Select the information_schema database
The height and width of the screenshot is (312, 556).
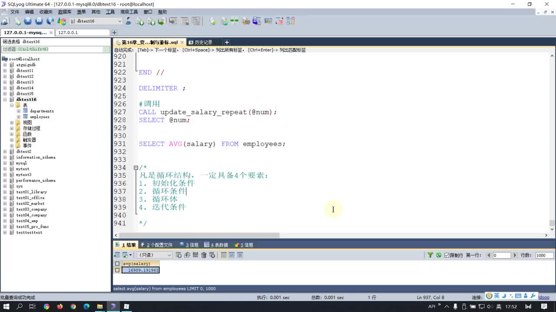coord(36,157)
